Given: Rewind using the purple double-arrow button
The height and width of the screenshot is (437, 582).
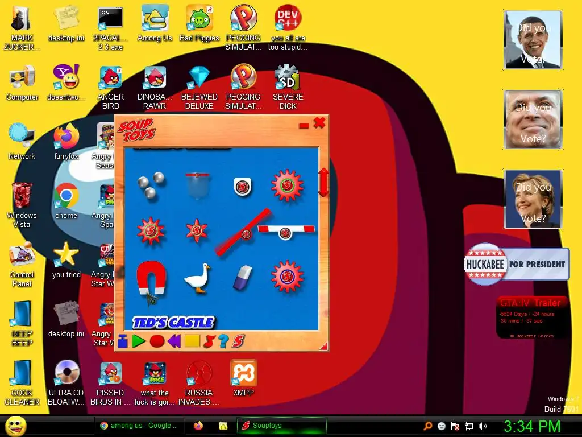Looking at the screenshot, I should [x=174, y=341].
